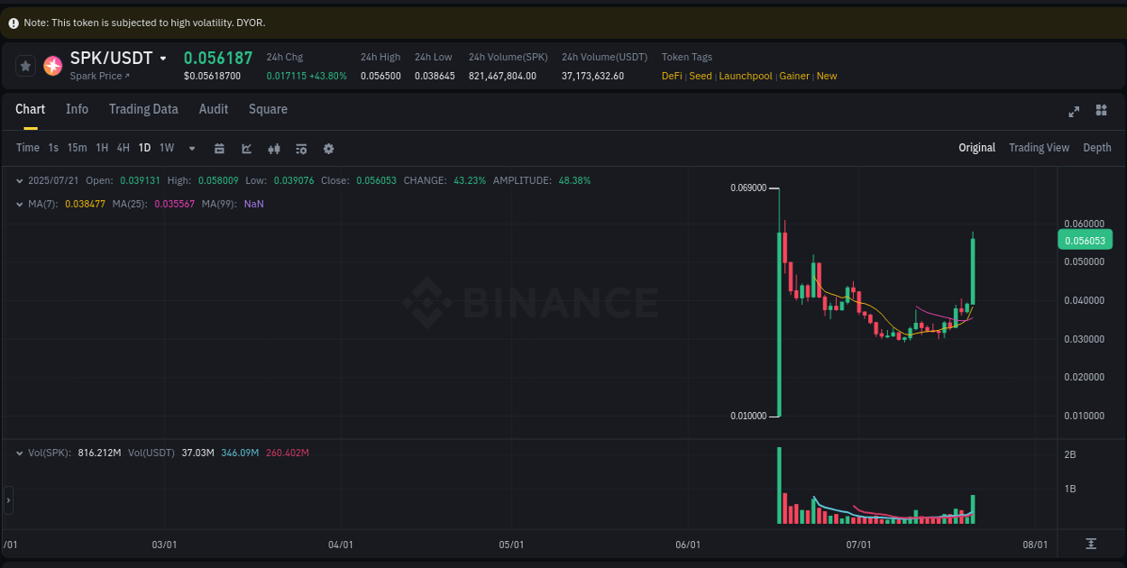Switch chart to Trading View mode
The height and width of the screenshot is (568, 1127).
tap(1039, 147)
